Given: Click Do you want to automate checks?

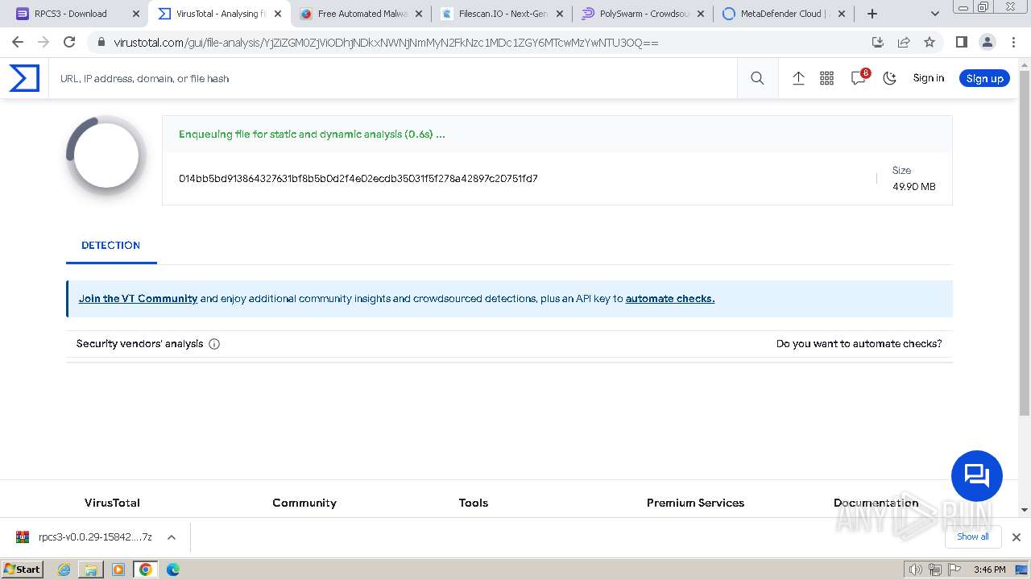Looking at the screenshot, I should (859, 344).
